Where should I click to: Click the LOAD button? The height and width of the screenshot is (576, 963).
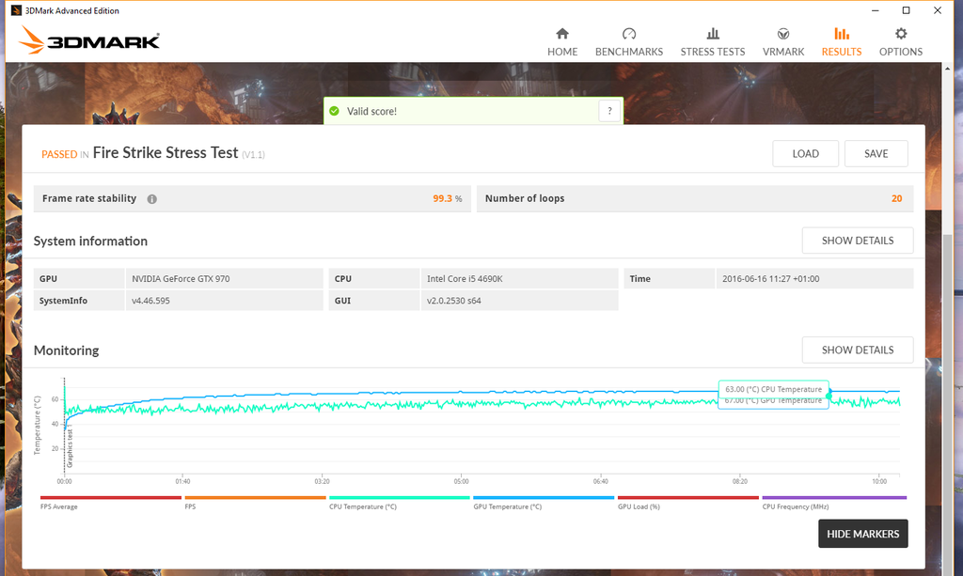805,153
